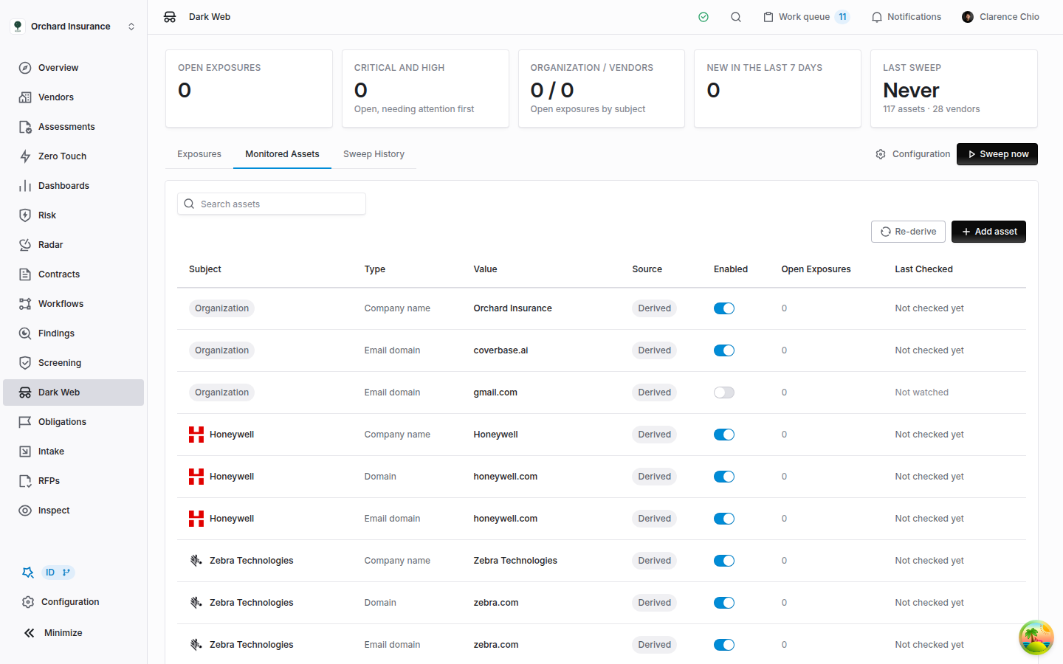The height and width of the screenshot is (664, 1063).
Task: Open the RFPs file icon
Action: point(25,481)
